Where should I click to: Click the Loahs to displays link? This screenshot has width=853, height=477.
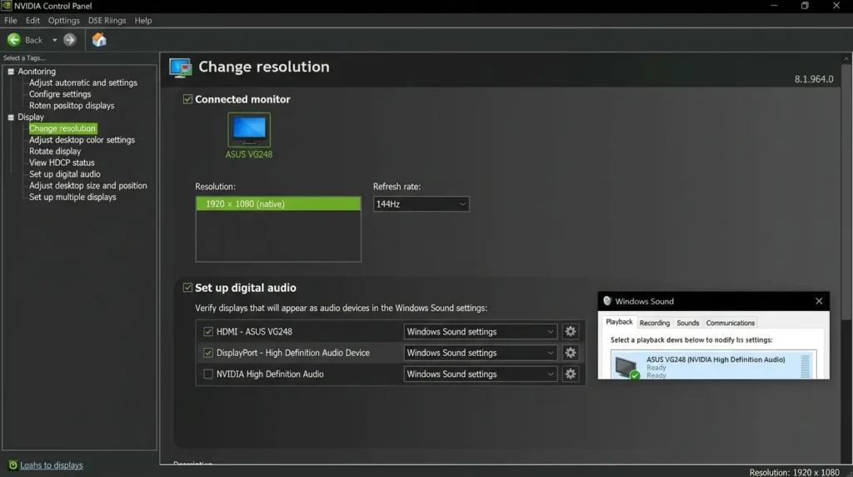tap(52, 465)
